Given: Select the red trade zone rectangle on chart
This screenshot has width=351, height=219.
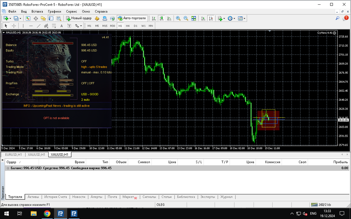Looking at the screenshot, I should (x=268, y=120).
